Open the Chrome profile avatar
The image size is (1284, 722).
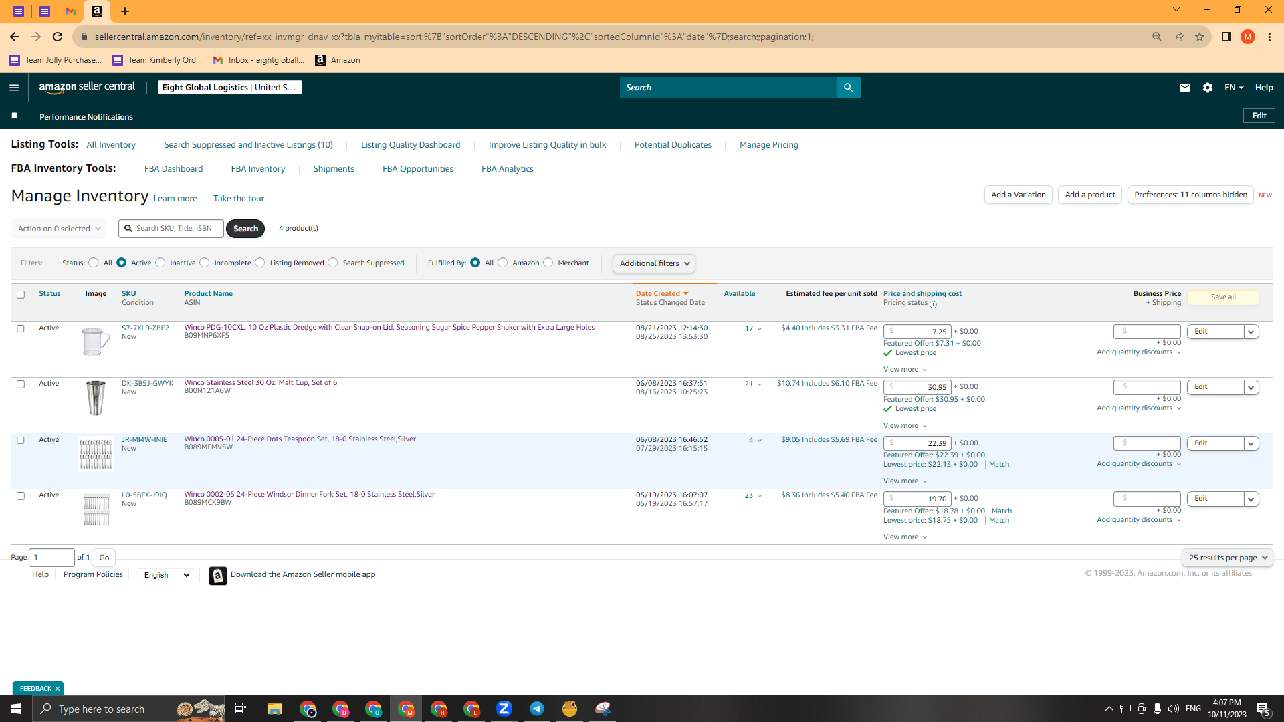[x=1248, y=37]
